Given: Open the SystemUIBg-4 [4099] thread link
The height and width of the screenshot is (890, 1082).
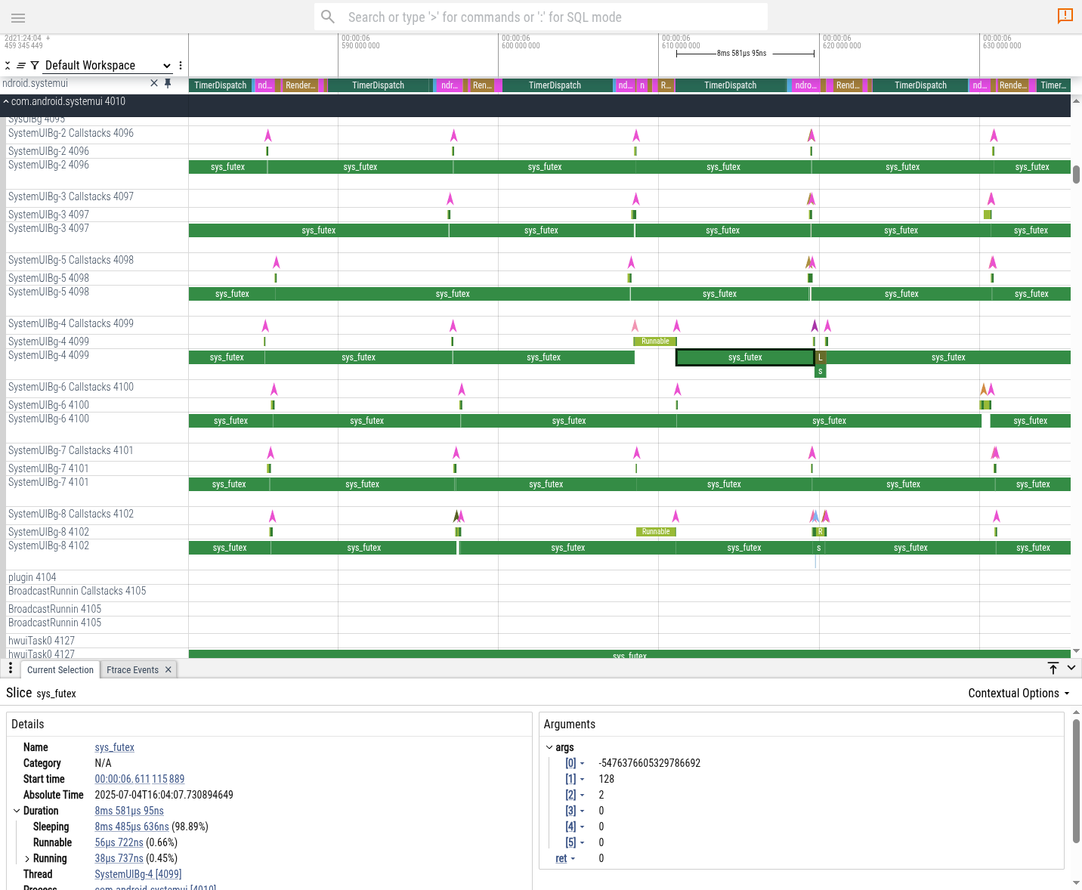Looking at the screenshot, I should 138,874.
